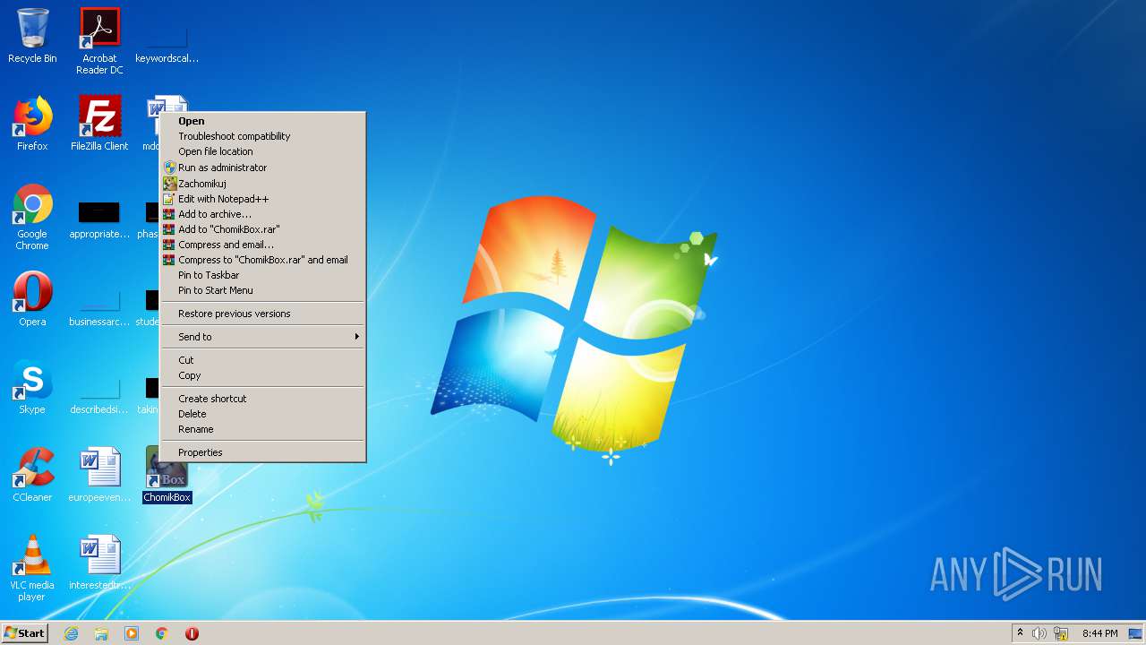
Task: Click the 8:44 PM taskbar clock
Action: point(1099,633)
